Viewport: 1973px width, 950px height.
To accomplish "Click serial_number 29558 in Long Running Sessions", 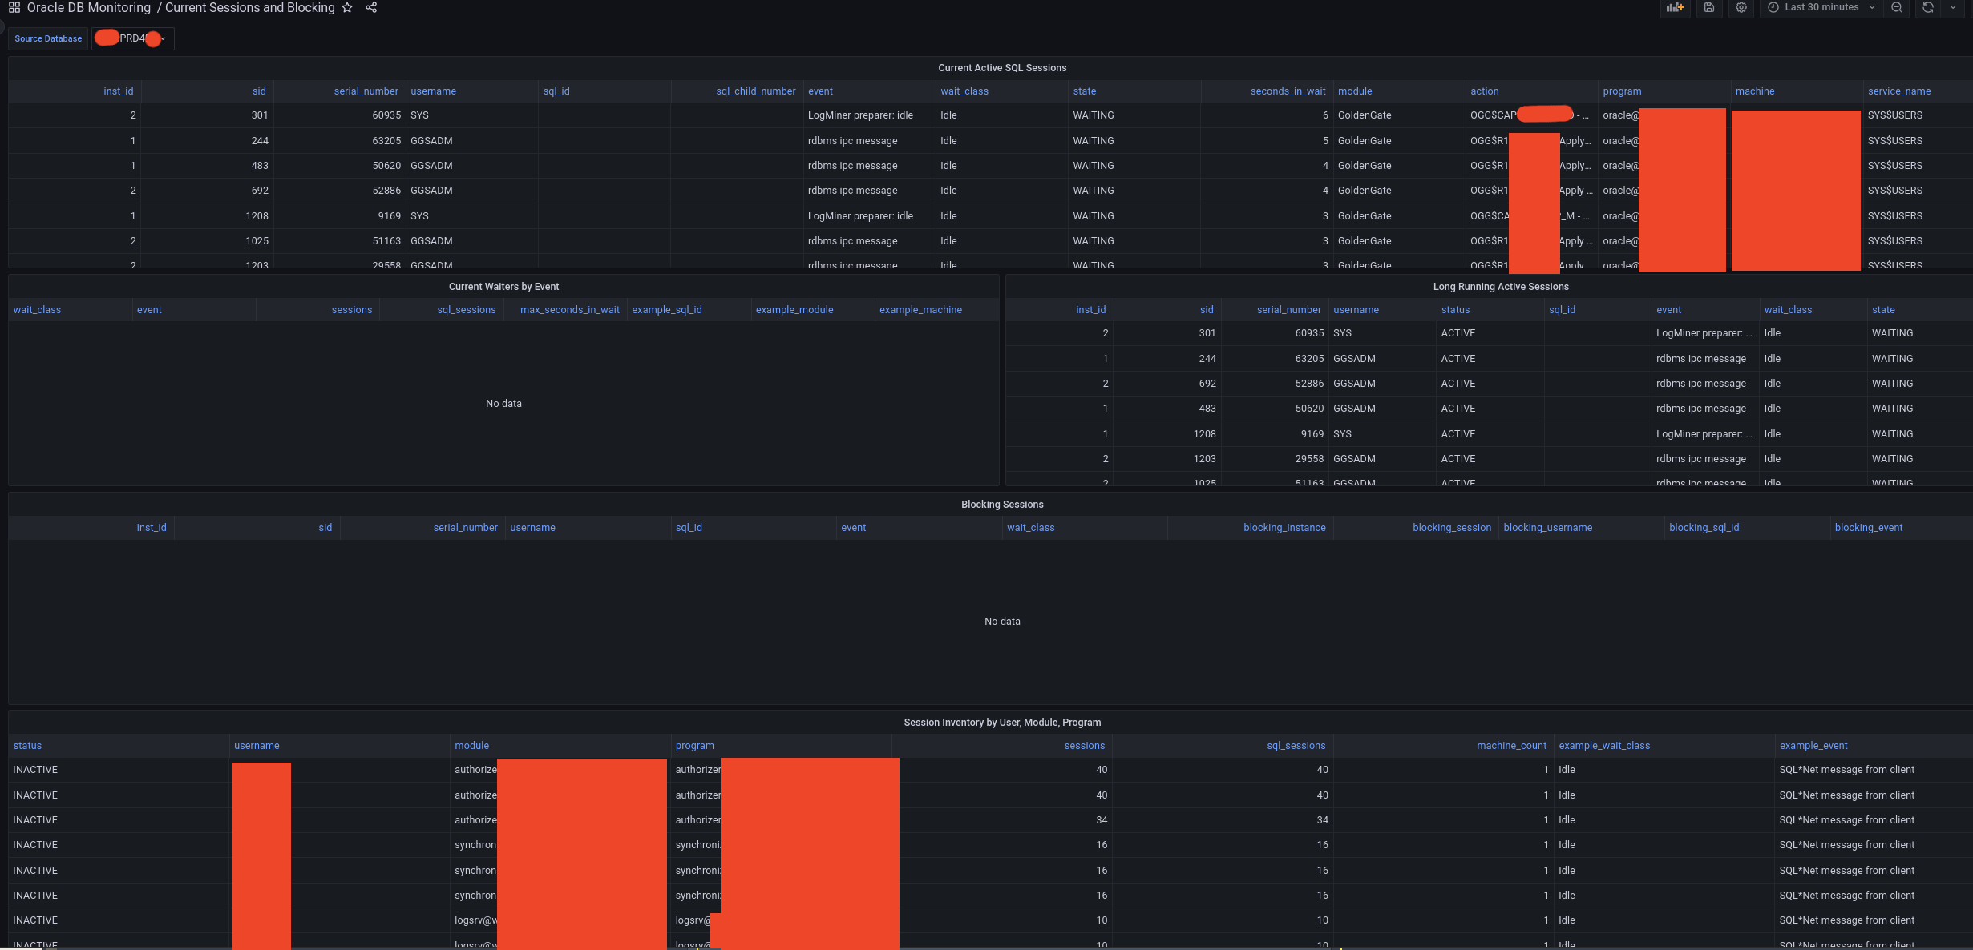I will coord(1309,459).
